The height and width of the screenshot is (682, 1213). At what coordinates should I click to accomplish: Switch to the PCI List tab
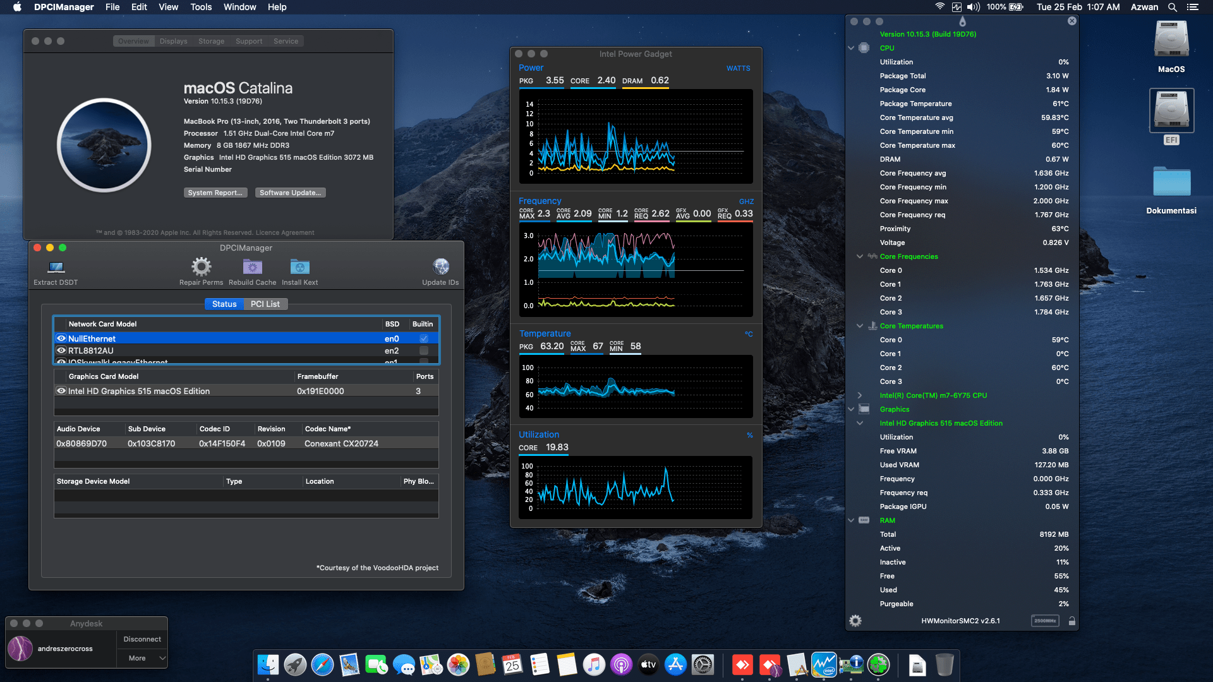click(x=265, y=304)
